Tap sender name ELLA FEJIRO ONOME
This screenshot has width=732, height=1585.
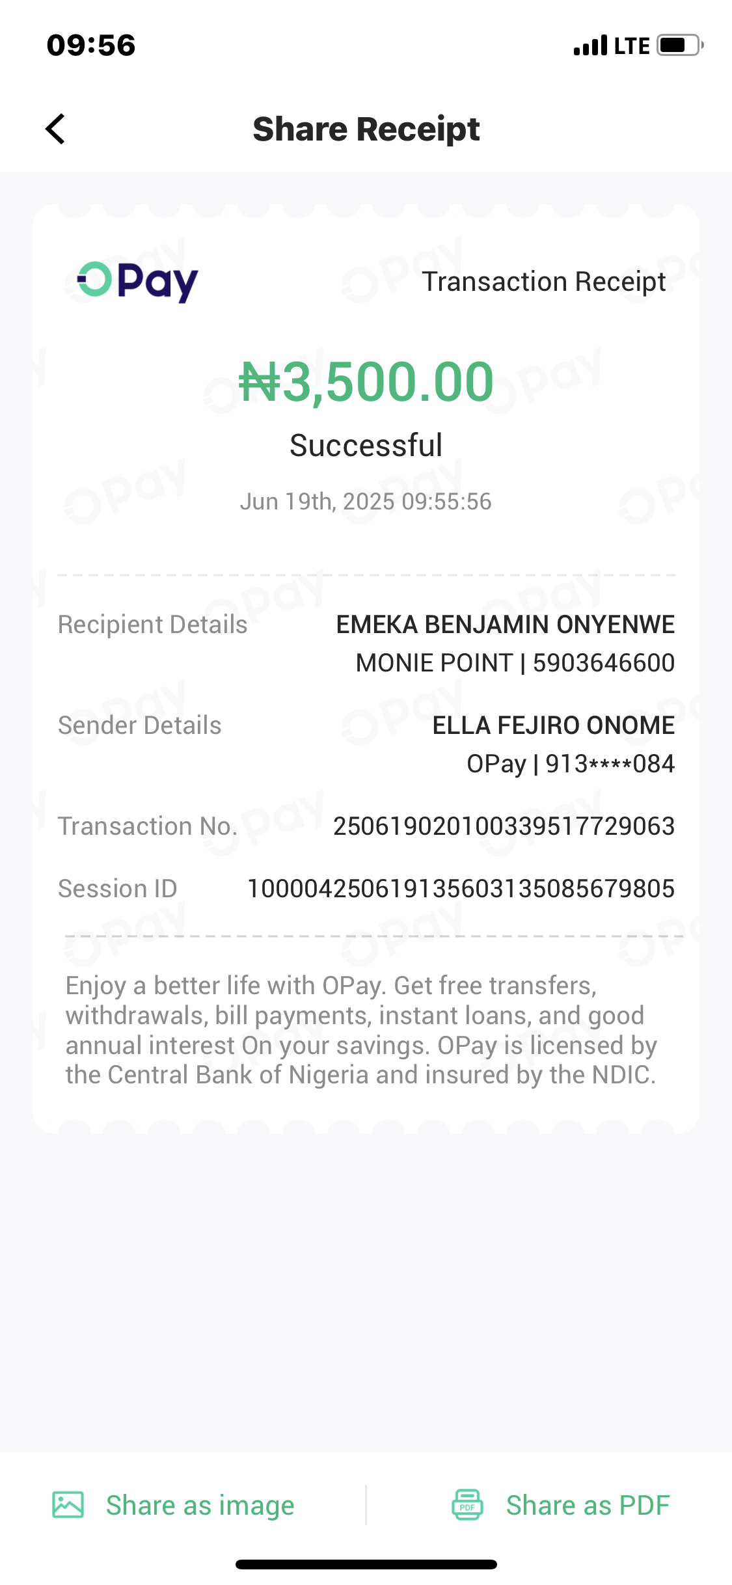[553, 725]
